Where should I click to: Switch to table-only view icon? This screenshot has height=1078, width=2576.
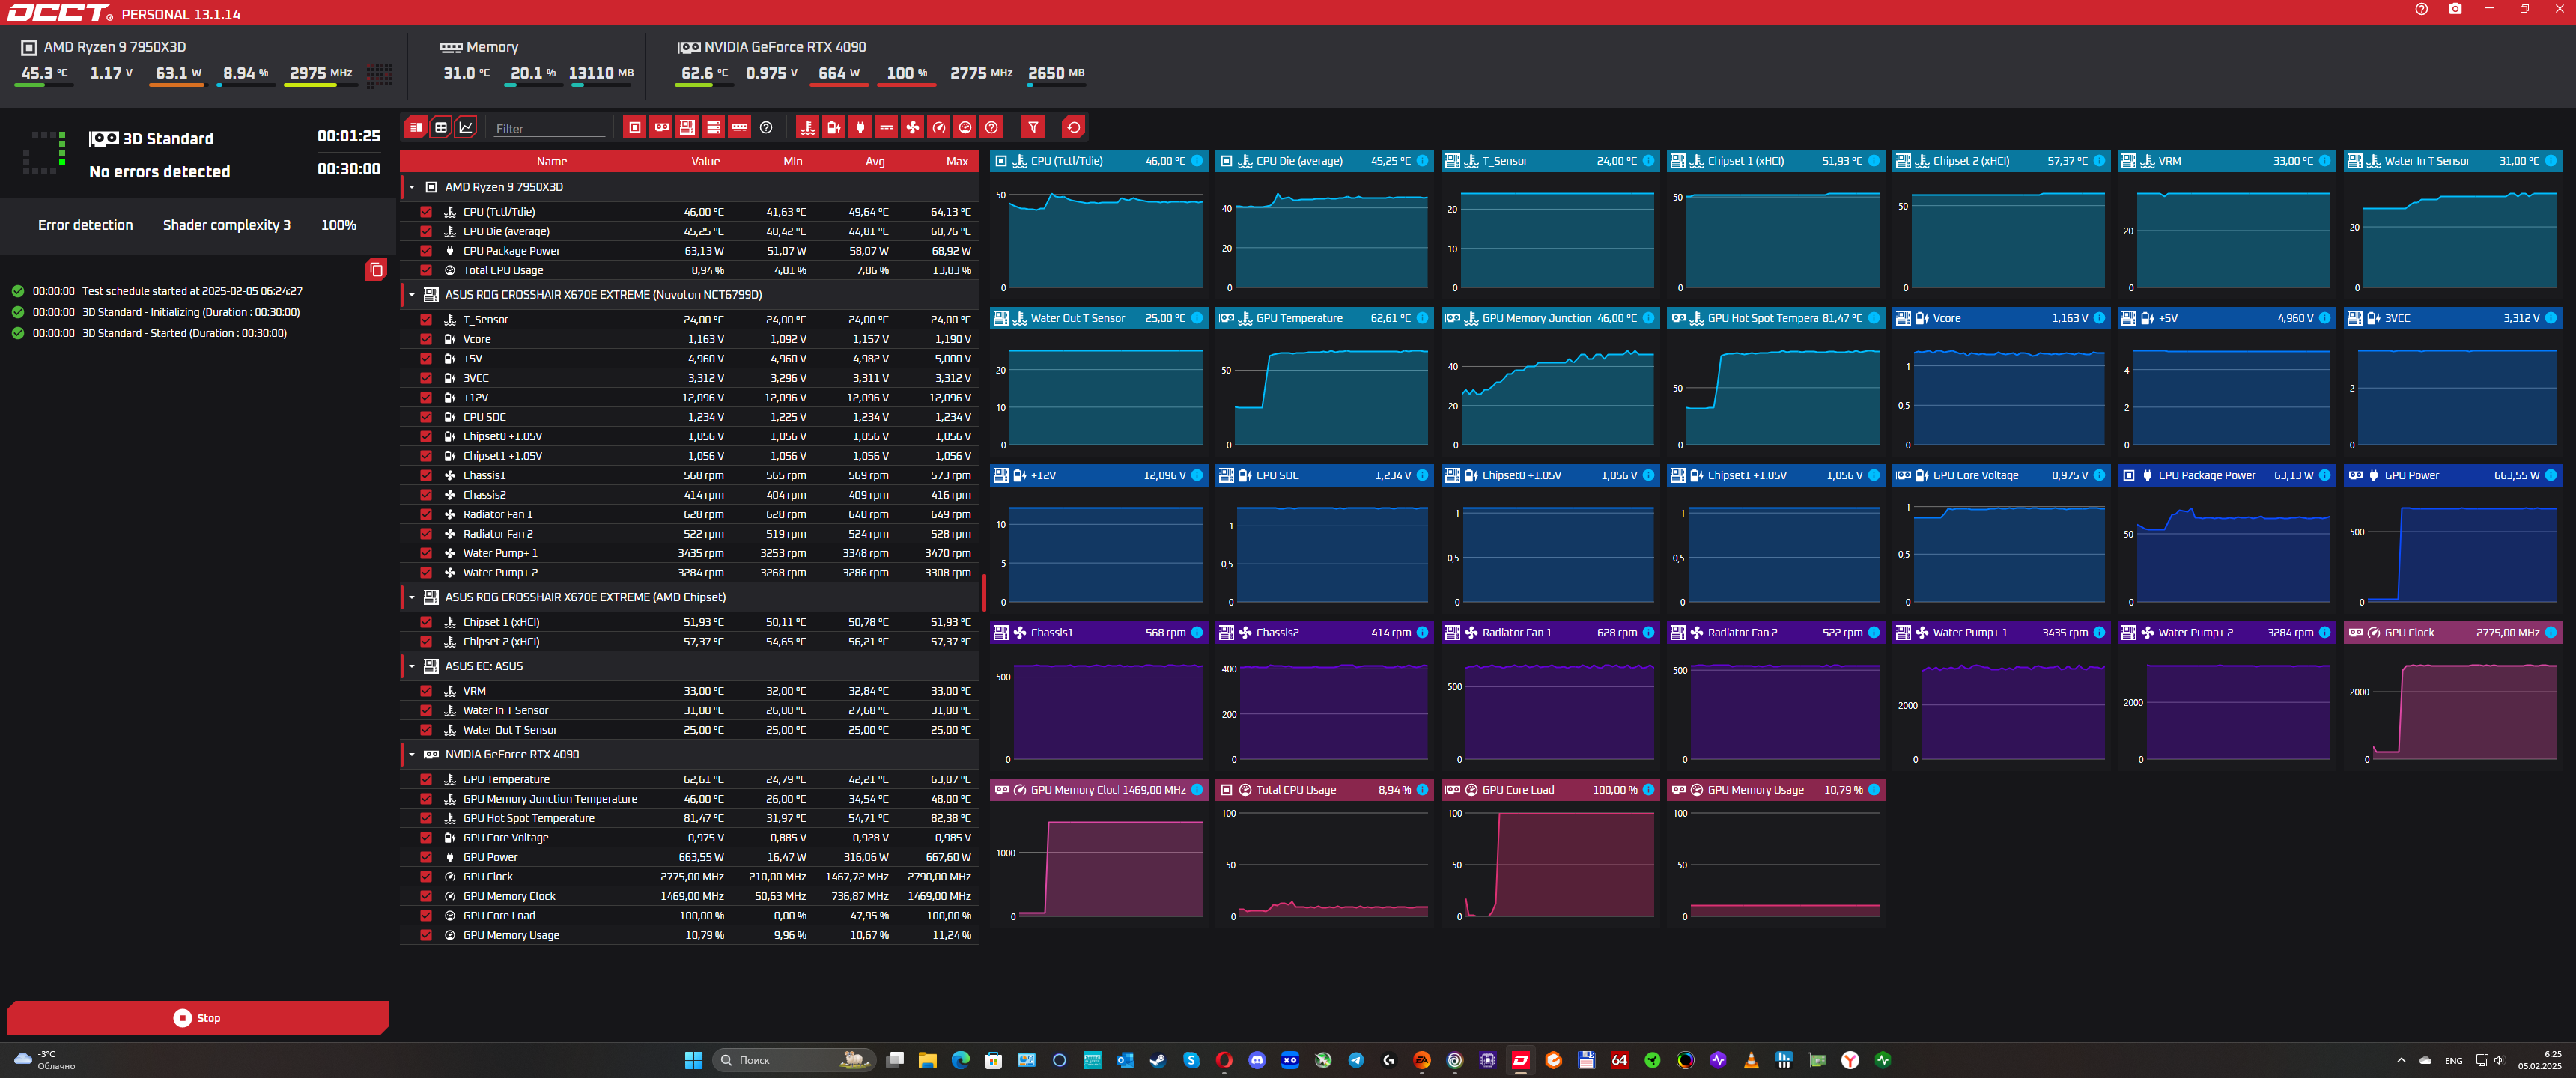coord(441,127)
